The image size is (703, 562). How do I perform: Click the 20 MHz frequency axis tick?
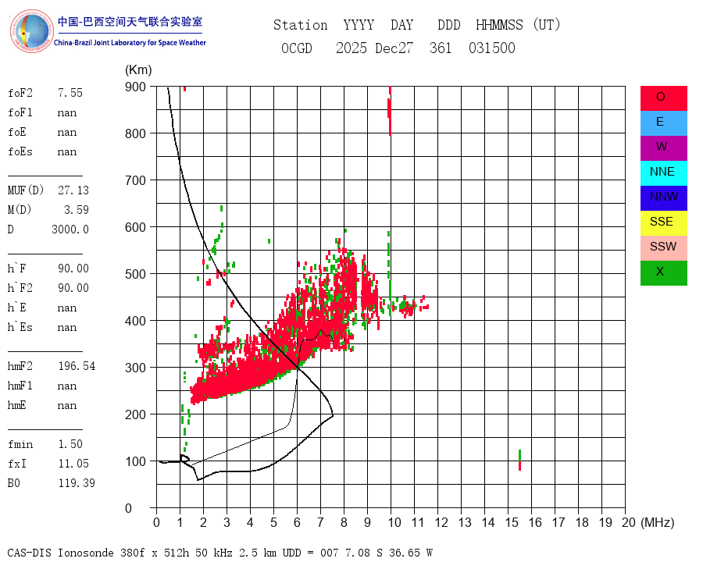click(x=629, y=522)
